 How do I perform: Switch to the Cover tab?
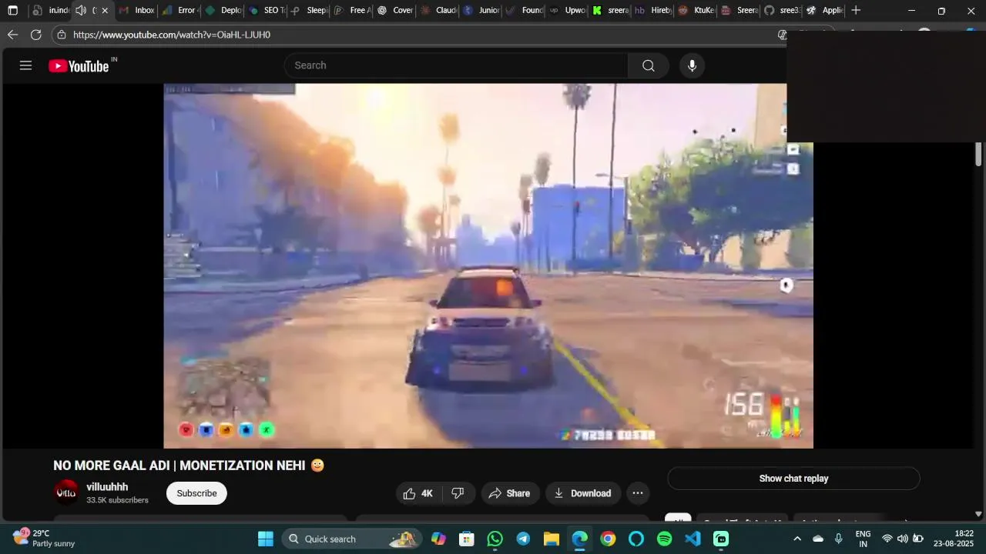coord(394,10)
